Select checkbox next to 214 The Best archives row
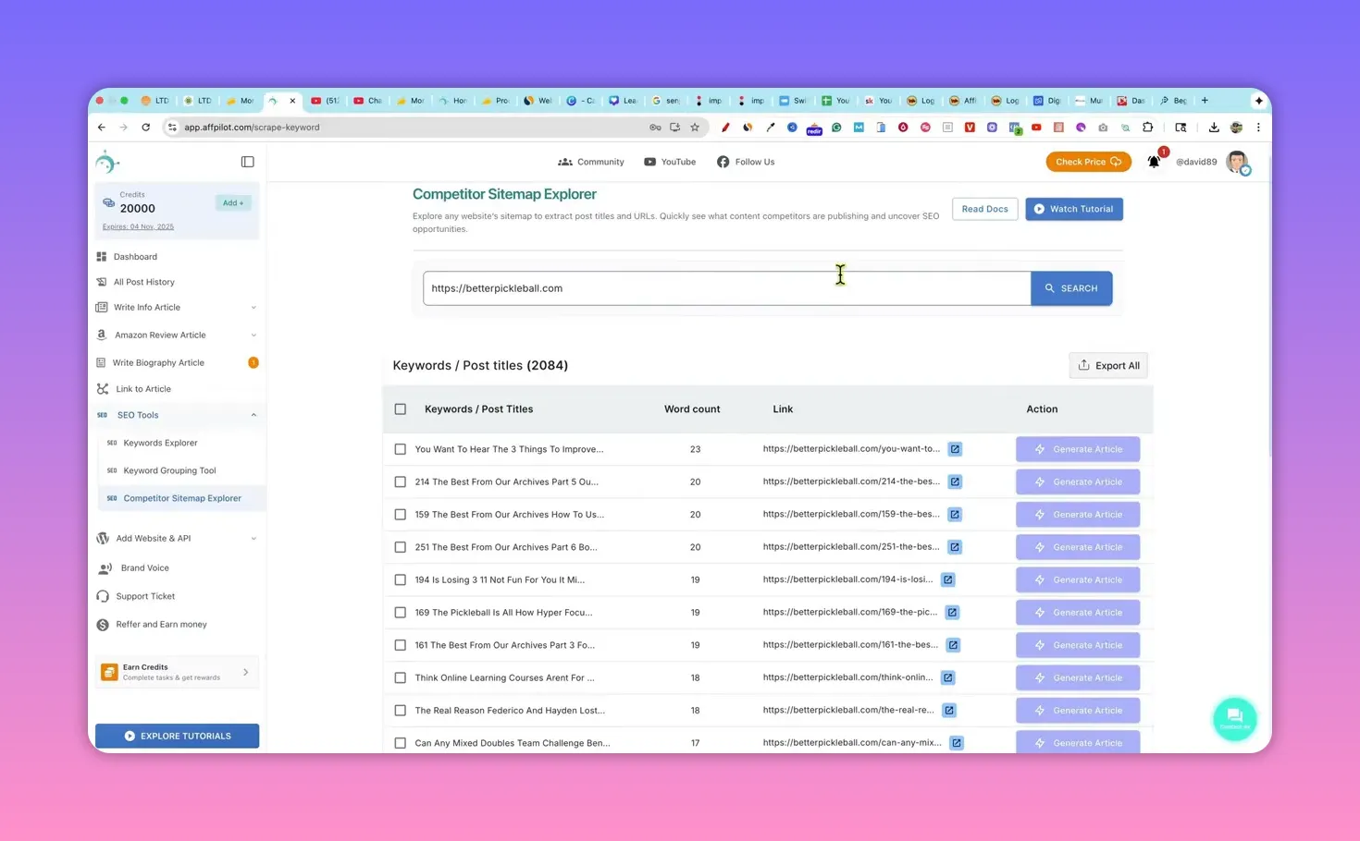The height and width of the screenshot is (841, 1360). [x=401, y=481]
